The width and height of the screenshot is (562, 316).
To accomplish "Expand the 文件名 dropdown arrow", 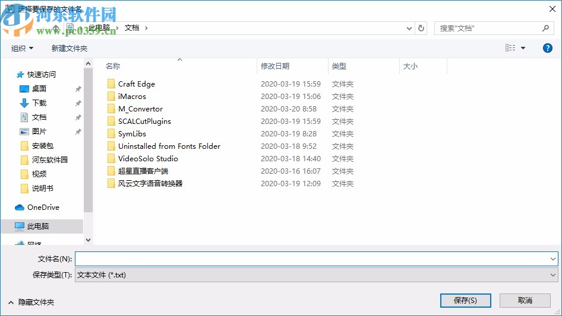I will pos(552,258).
